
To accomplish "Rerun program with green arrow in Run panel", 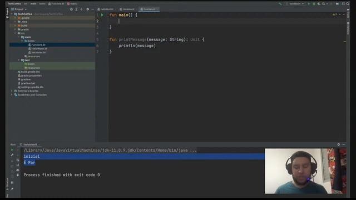I will [x=12, y=150].
